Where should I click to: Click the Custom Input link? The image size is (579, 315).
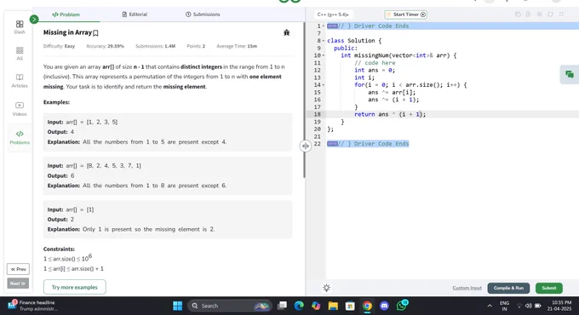click(x=467, y=288)
